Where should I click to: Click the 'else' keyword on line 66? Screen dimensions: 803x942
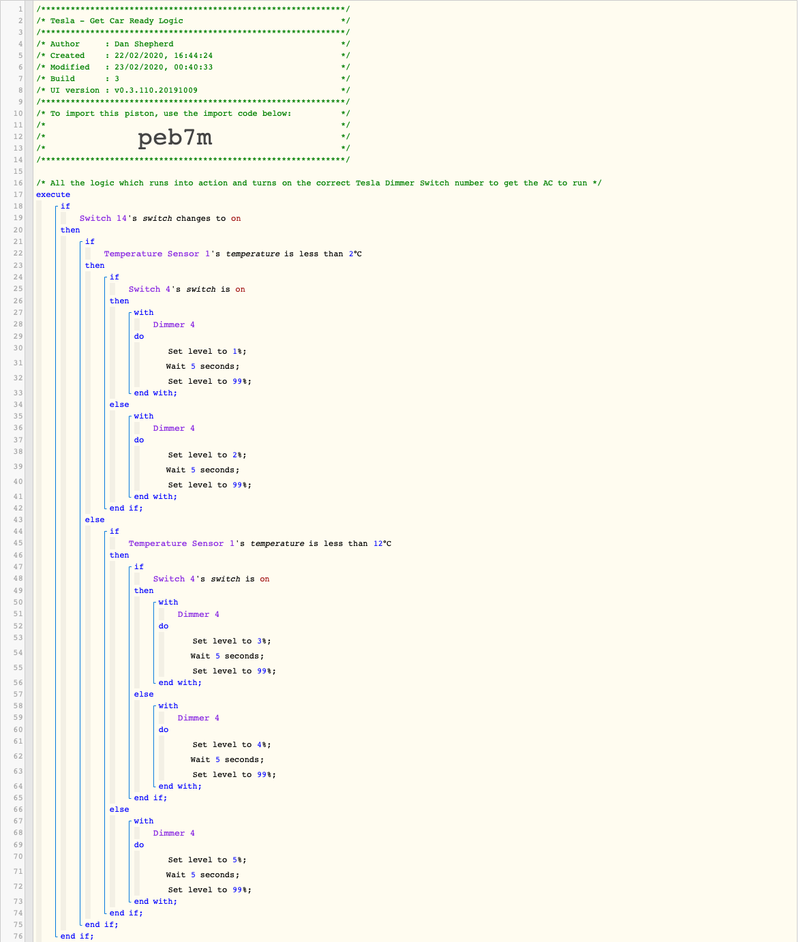(x=119, y=809)
